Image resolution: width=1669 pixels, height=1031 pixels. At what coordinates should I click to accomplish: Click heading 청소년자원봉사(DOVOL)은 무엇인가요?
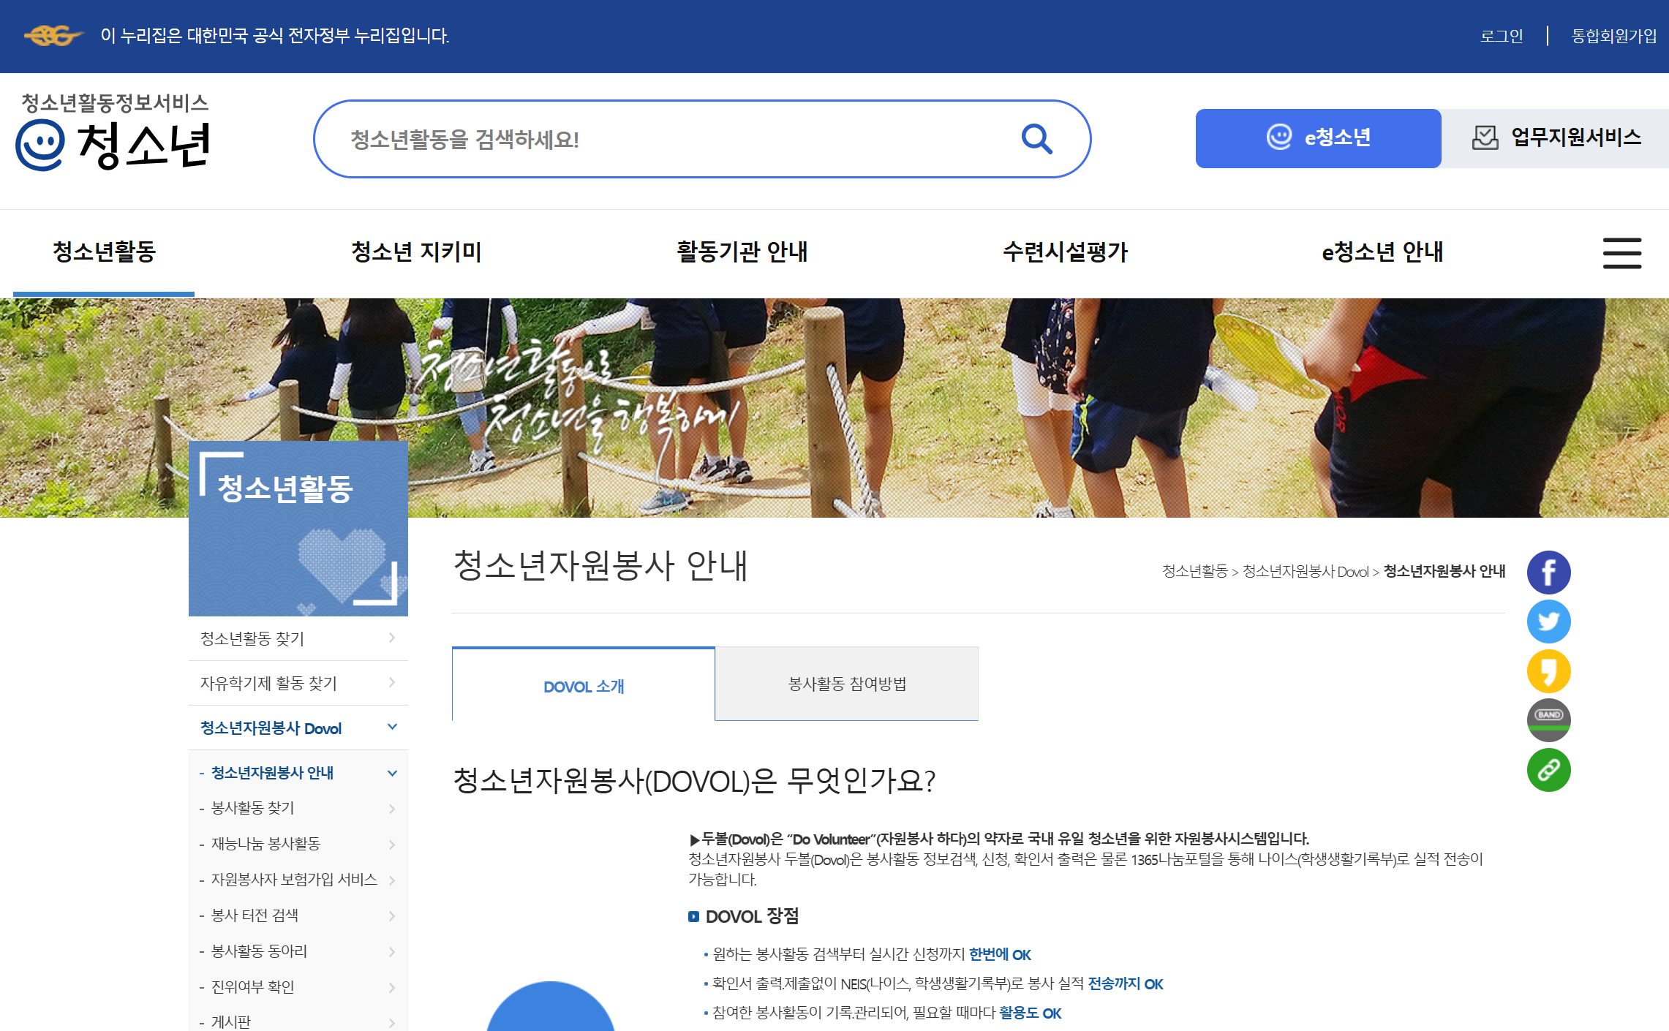tap(694, 781)
